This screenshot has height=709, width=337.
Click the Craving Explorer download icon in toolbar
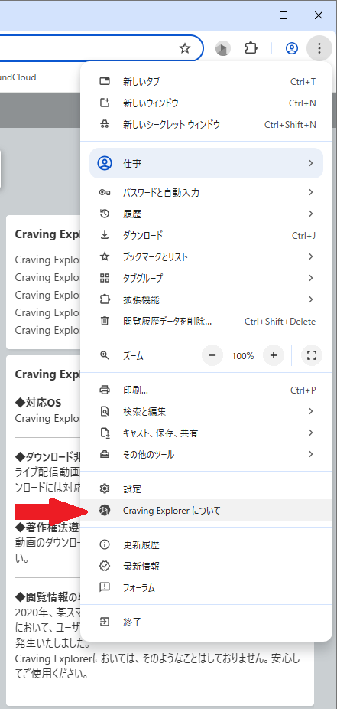point(223,48)
